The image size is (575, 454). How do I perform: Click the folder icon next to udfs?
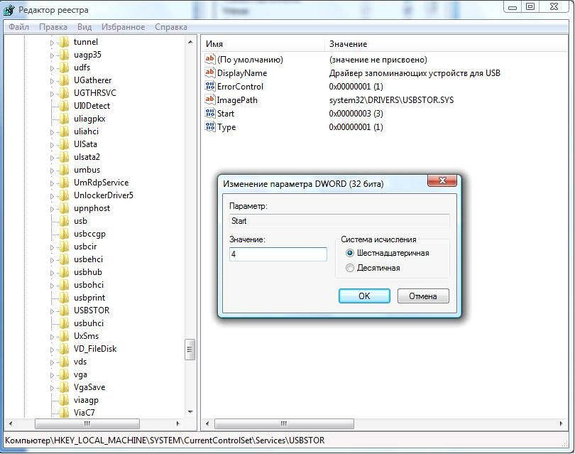(64, 67)
